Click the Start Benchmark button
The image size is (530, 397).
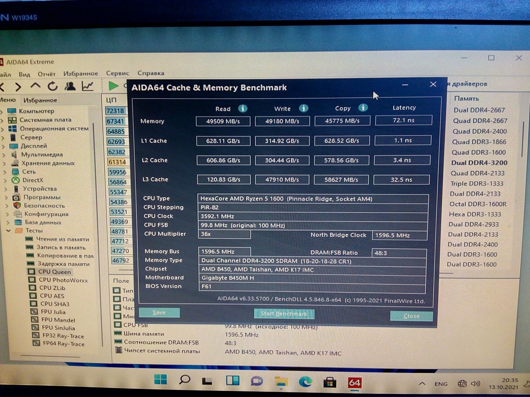coord(284,314)
